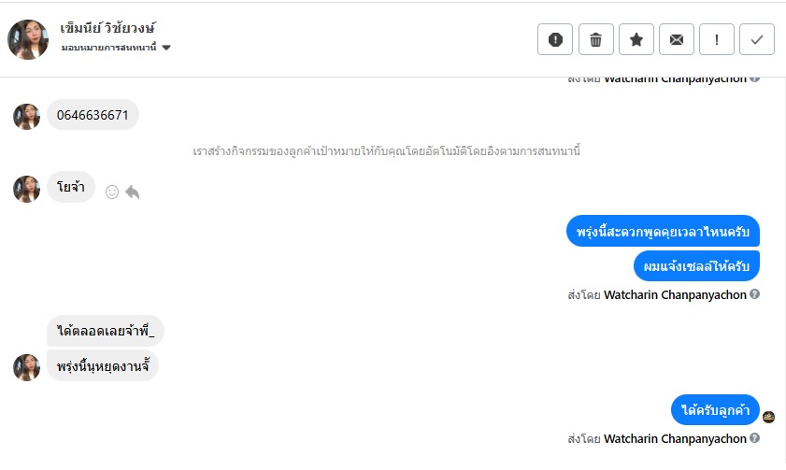Click the plain exclamation mark button

point(717,39)
